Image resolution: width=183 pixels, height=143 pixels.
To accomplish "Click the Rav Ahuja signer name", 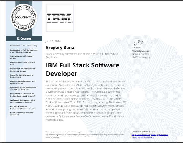I will coord(137,48).
